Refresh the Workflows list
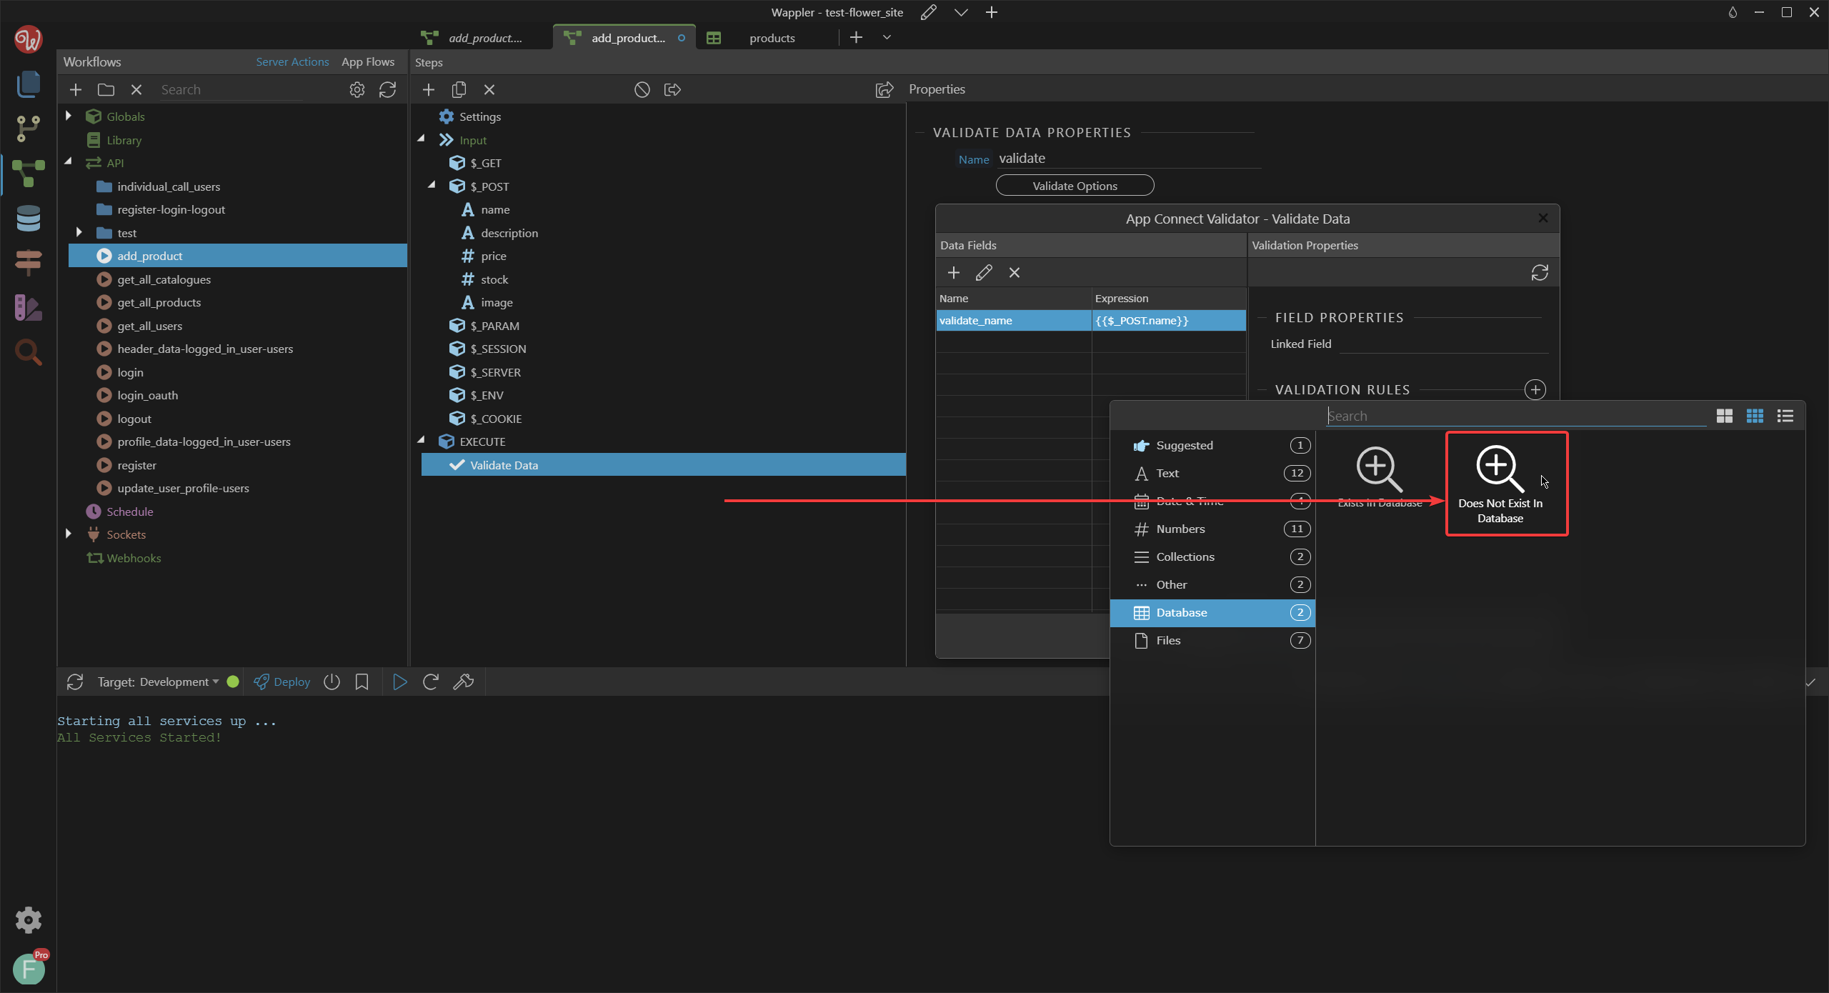The height and width of the screenshot is (993, 1829). coord(387,89)
